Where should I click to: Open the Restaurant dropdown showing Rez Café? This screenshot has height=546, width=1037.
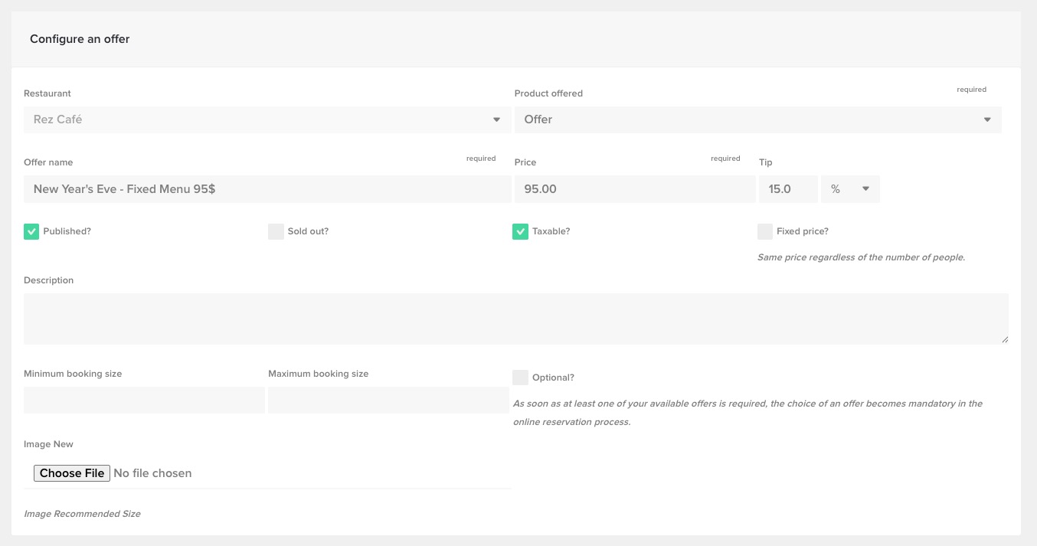coord(267,119)
